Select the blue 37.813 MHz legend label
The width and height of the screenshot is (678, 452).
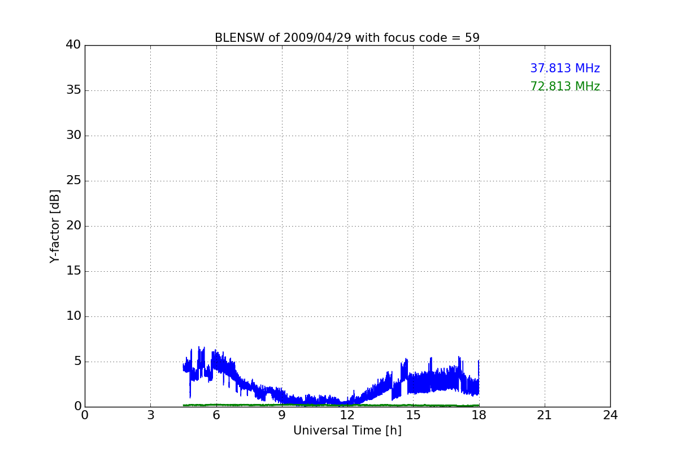(565, 68)
